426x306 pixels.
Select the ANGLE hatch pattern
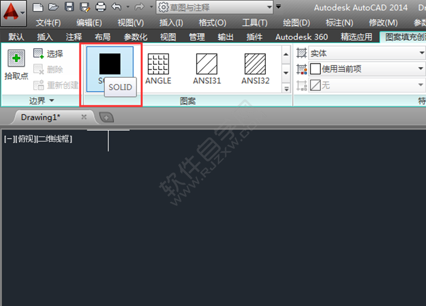tap(158, 69)
